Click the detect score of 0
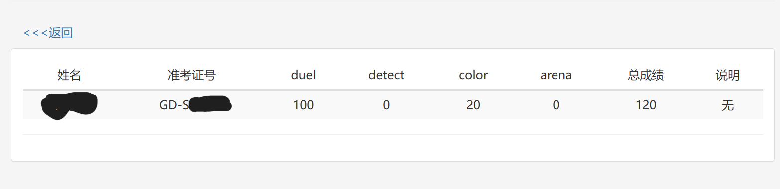 pyautogui.click(x=386, y=105)
